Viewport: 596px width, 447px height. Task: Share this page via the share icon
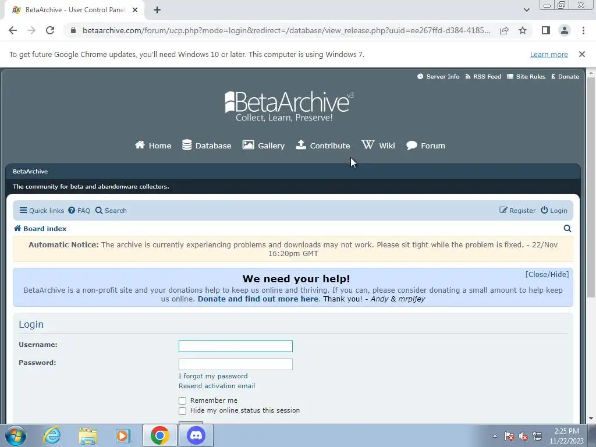coord(504,30)
